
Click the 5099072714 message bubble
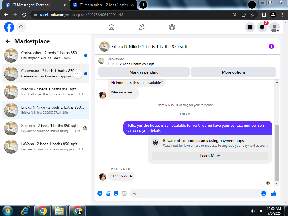coord(121,176)
